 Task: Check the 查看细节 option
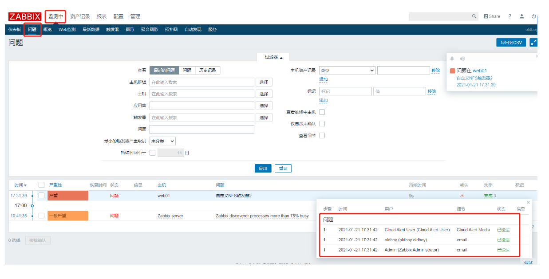click(x=322, y=135)
